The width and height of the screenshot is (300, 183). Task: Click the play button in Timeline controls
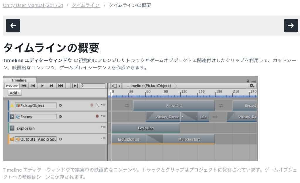(x=42, y=85)
